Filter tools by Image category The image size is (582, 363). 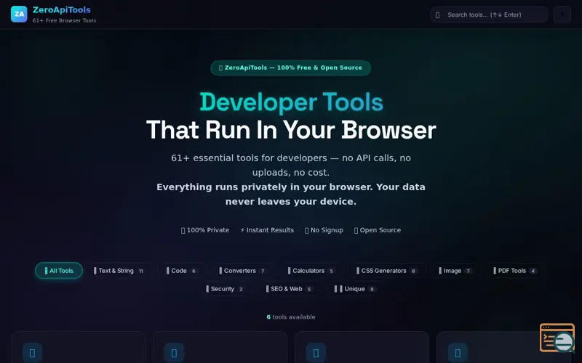pos(455,271)
